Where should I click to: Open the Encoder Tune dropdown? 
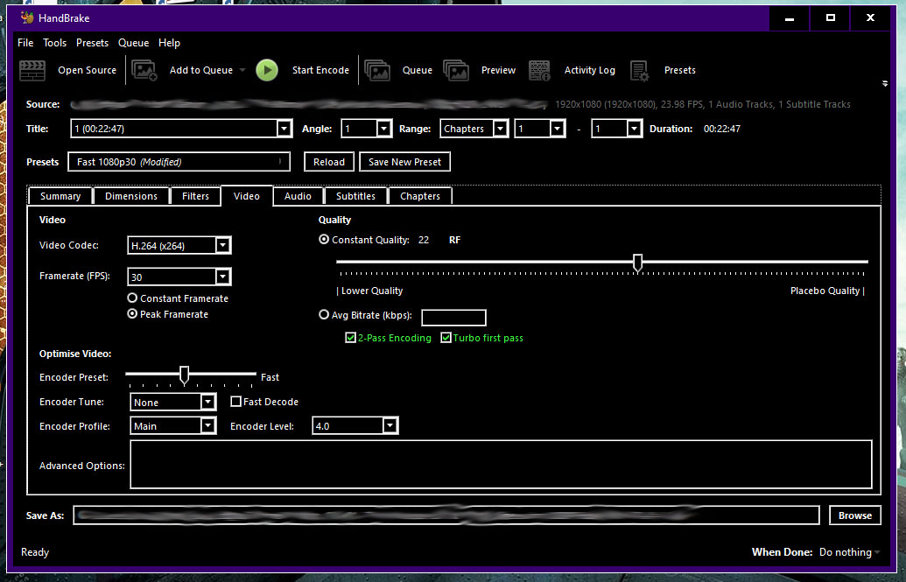(208, 403)
